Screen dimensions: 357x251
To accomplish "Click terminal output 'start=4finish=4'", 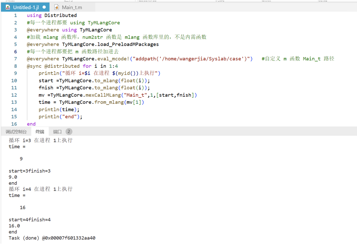I will click(30, 220).
